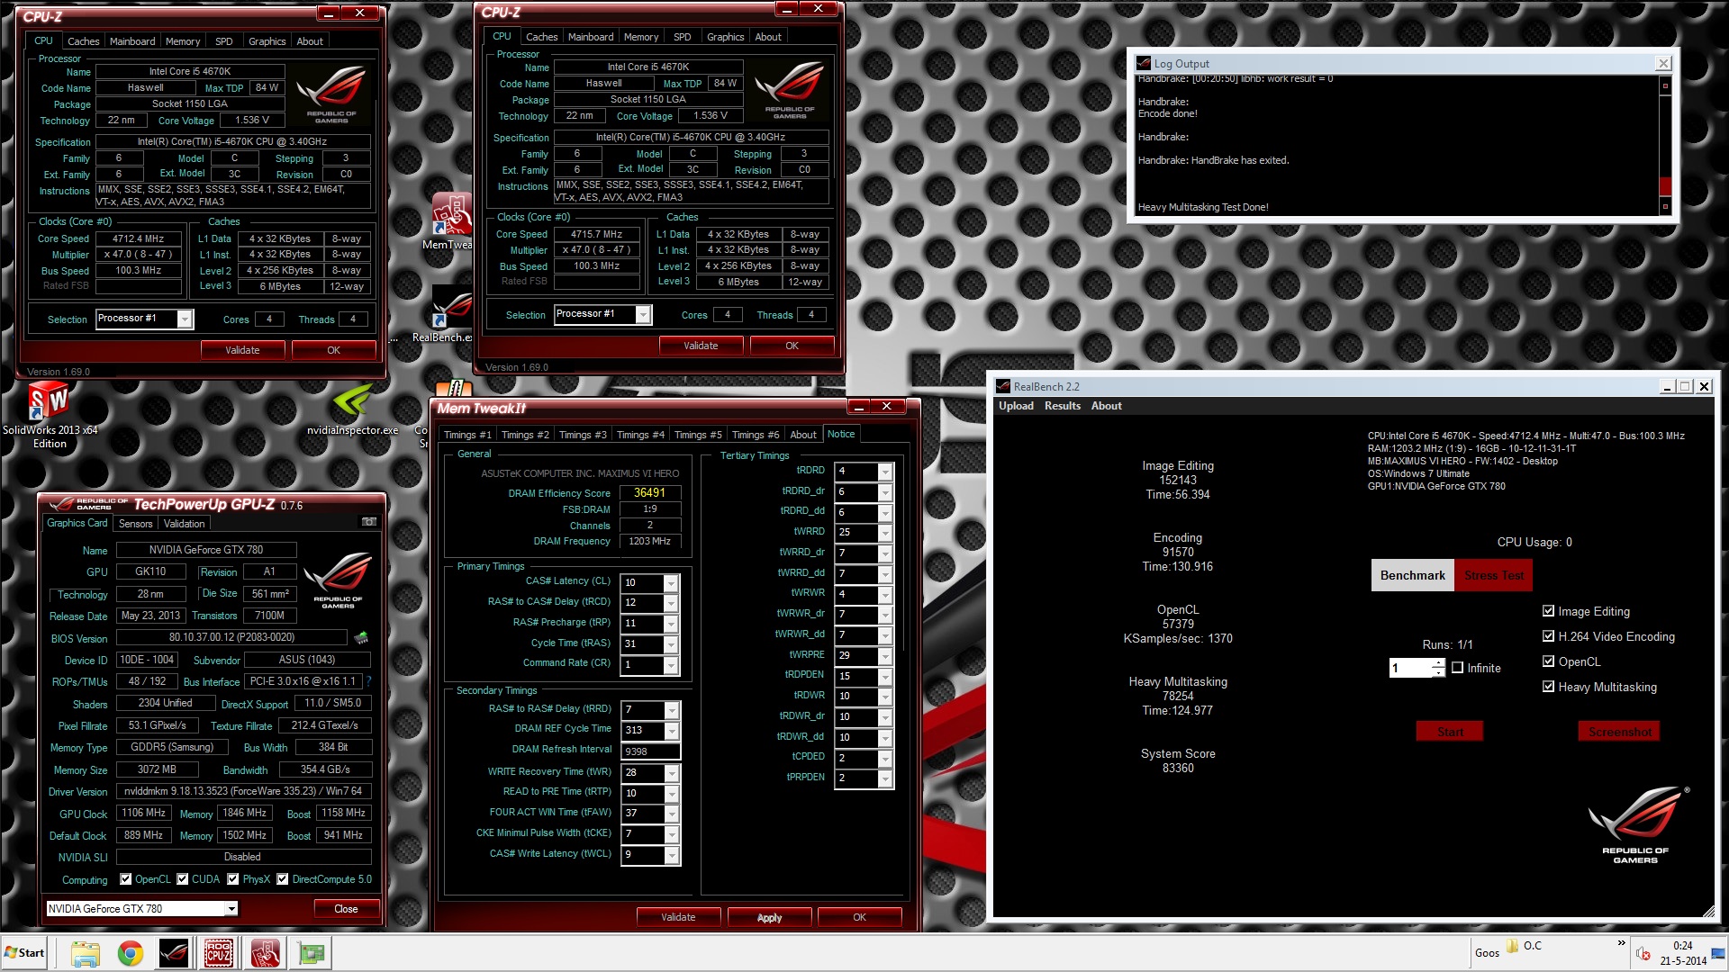The height and width of the screenshot is (972, 1729).
Task: Click the show hidden toolbar items chevron
Action: point(1621,943)
